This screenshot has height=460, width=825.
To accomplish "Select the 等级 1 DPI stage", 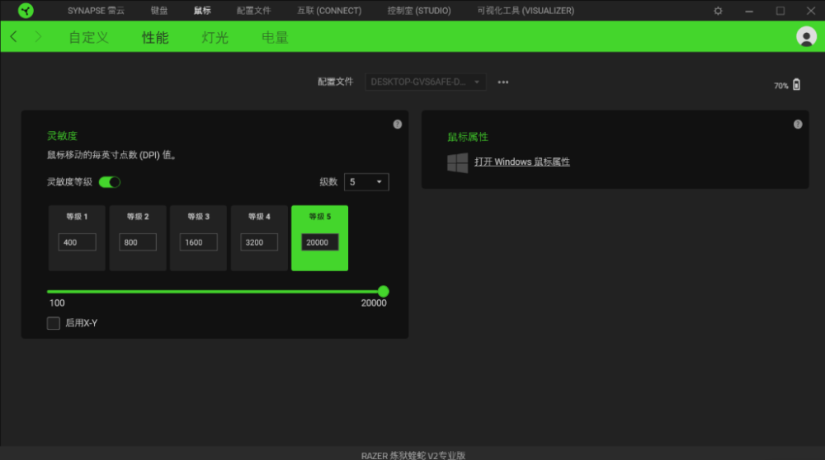I will pos(77,238).
